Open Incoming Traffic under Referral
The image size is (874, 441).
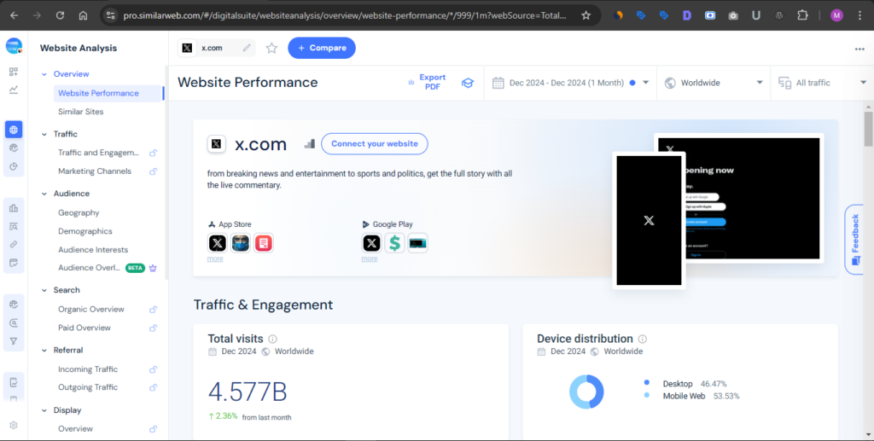(88, 369)
